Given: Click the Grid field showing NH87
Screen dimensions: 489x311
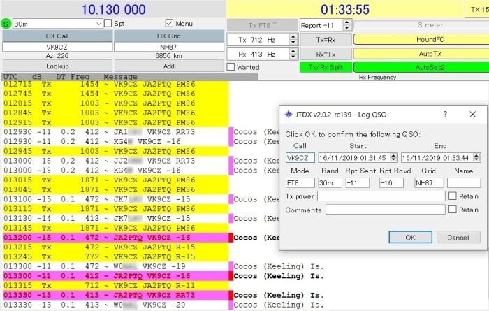Looking at the screenshot, I should click(429, 183).
